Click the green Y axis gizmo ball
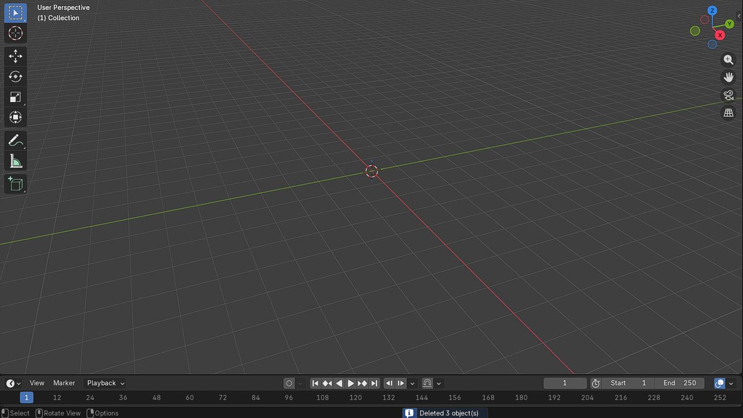 729,24
